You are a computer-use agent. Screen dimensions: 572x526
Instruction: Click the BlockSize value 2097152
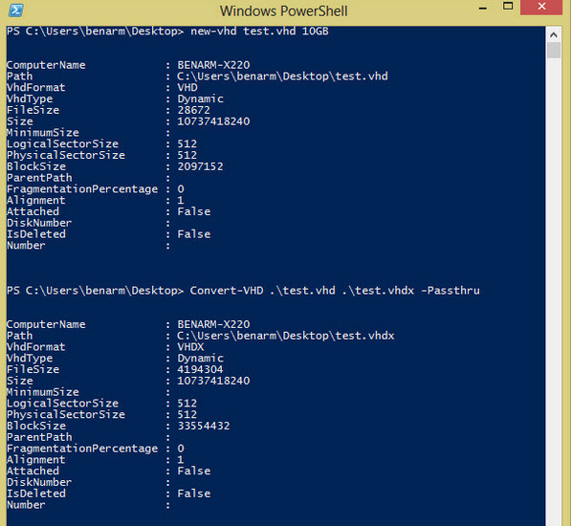(x=200, y=166)
